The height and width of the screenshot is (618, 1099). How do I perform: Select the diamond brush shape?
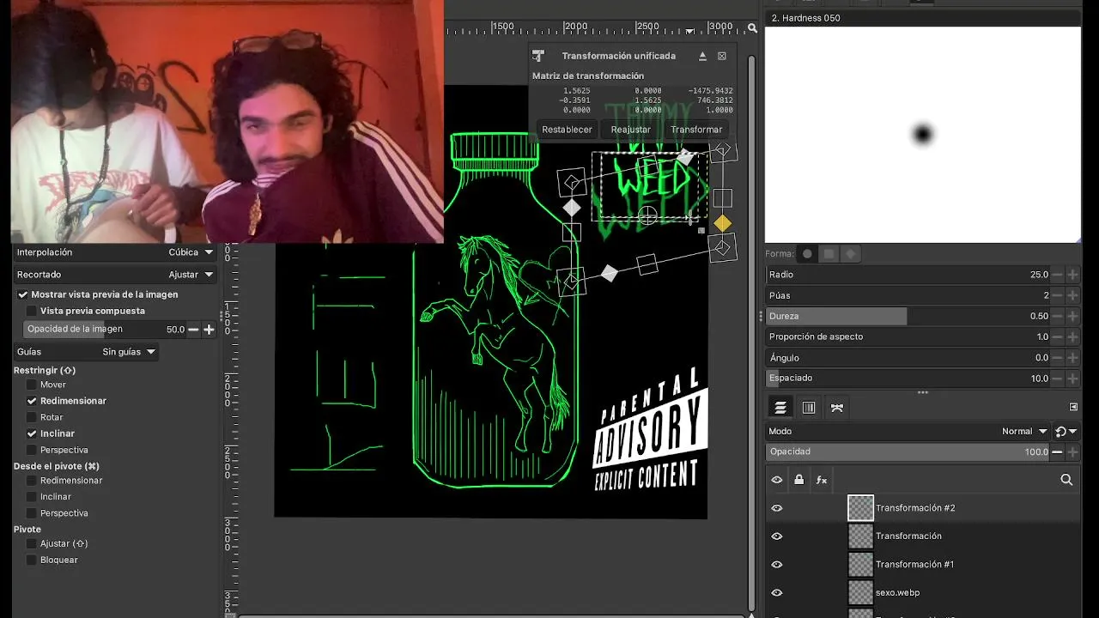tap(851, 254)
